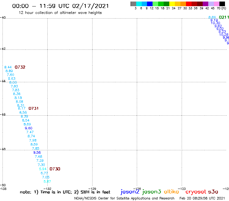Click the 8.36 wave height value

click(x=17, y=94)
